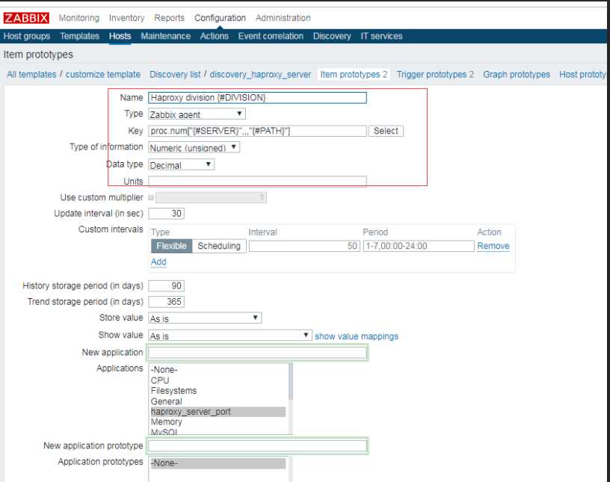Open the Show value dropdown
This screenshot has height=482, width=610.
pos(230,335)
